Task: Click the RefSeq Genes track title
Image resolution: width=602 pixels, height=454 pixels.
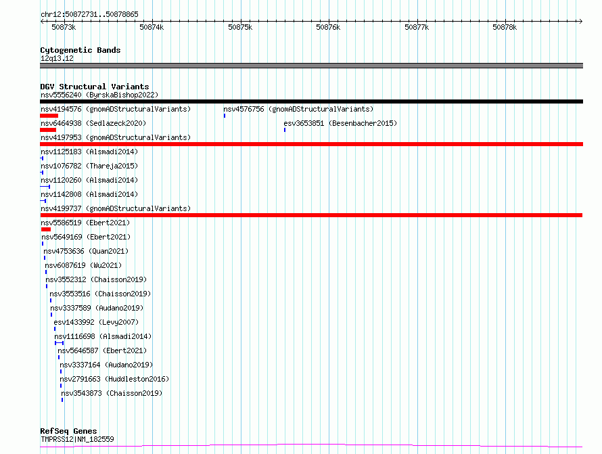Action: 68,432
